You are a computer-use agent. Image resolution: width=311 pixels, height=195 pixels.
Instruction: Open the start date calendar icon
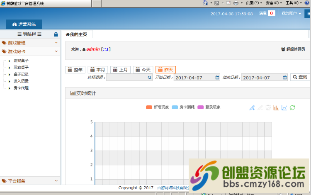pyautogui.click(x=217, y=77)
